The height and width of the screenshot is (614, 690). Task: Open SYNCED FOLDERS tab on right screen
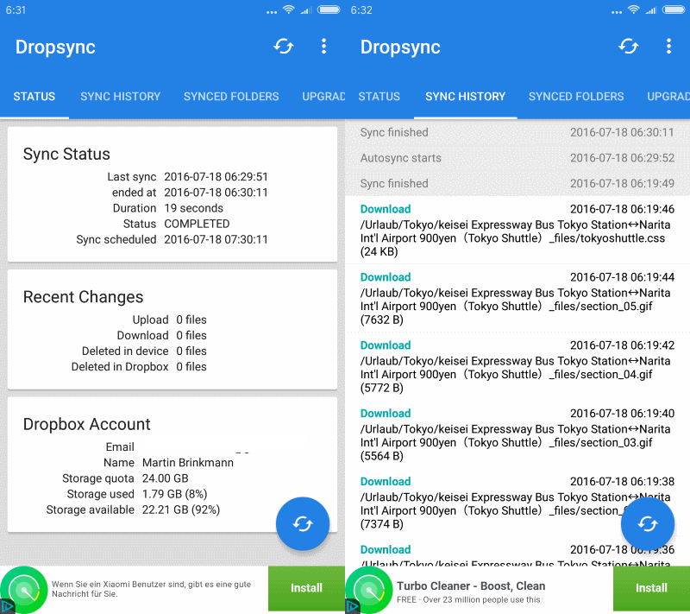[x=576, y=97]
